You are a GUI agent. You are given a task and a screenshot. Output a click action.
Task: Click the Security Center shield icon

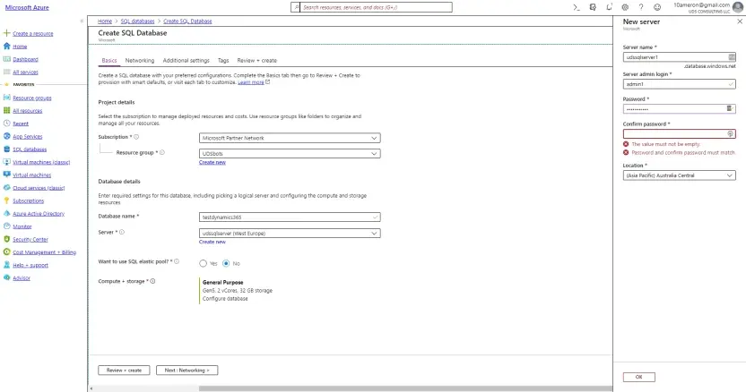pyautogui.click(x=6, y=239)
